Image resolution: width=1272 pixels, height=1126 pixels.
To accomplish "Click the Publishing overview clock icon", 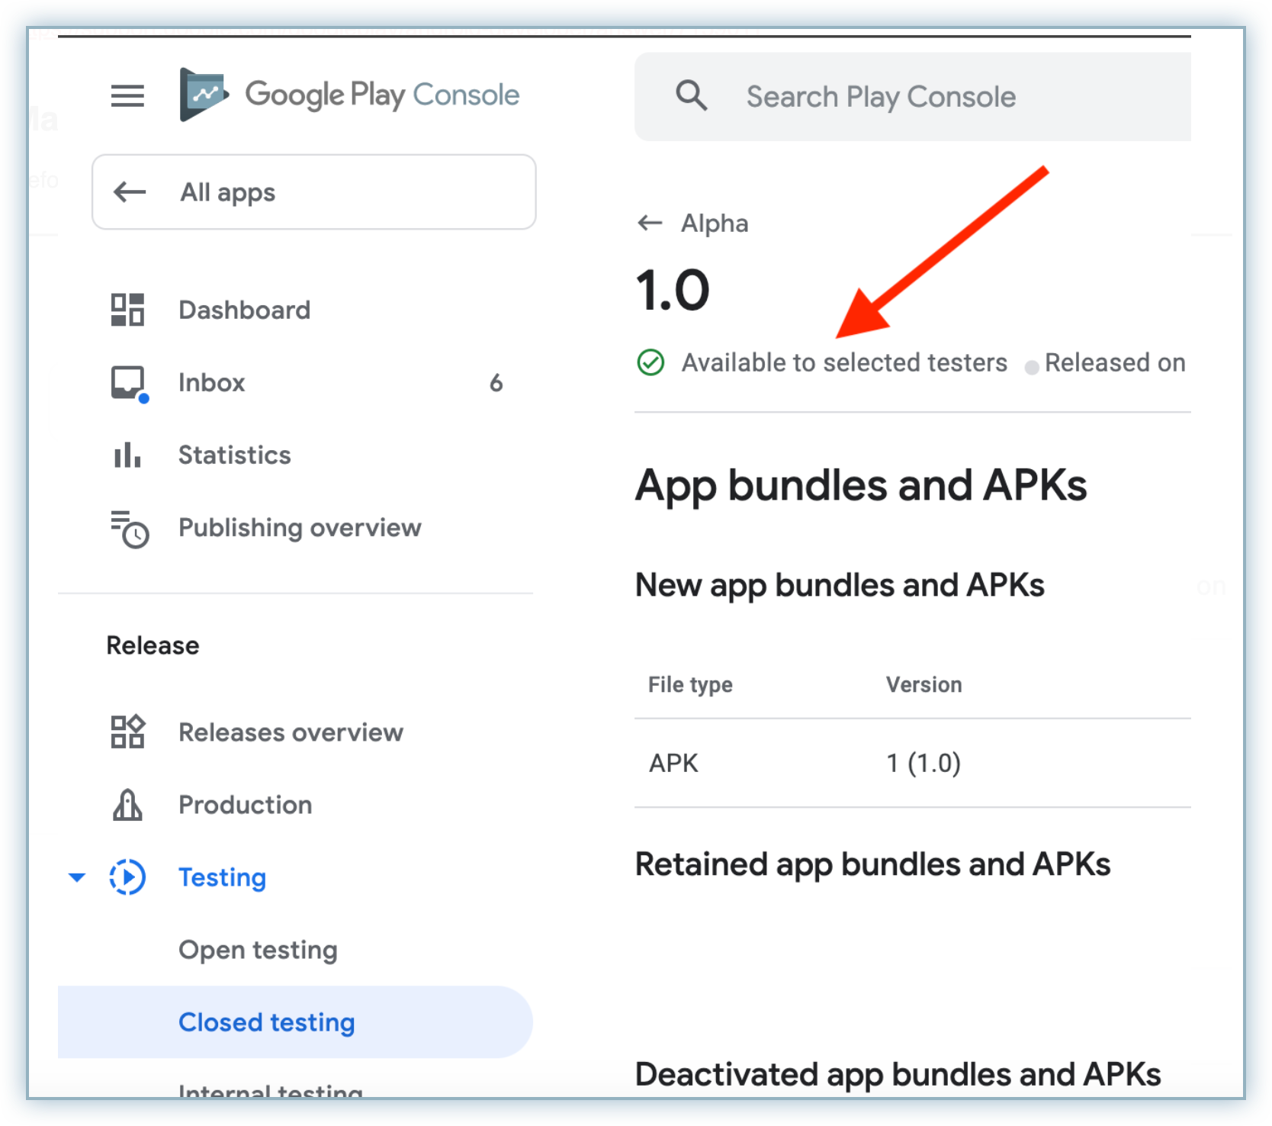I will pos(129,528).
